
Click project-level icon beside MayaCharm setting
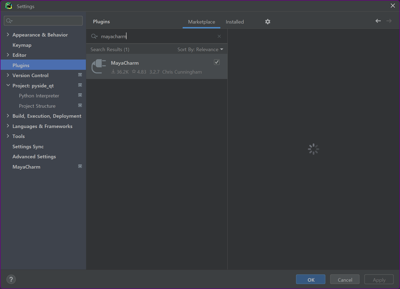click(x=80, y=166)
